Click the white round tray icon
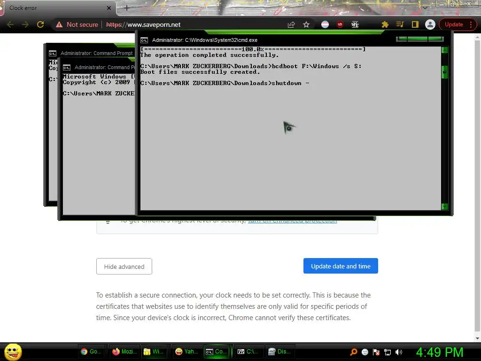481x361 pixels. coord(365,352)
